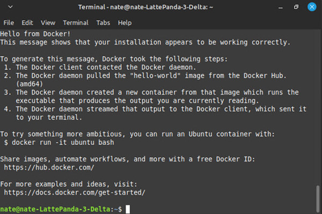Close the Terminal window

click(312, 7)
